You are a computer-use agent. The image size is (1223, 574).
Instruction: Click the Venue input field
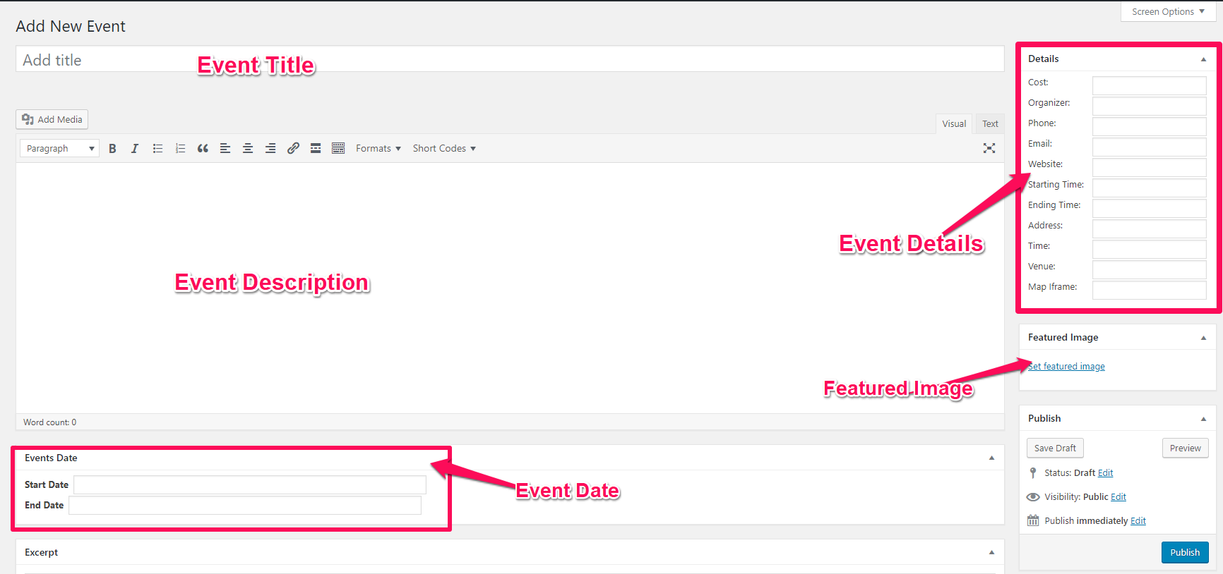point(1149,269)
